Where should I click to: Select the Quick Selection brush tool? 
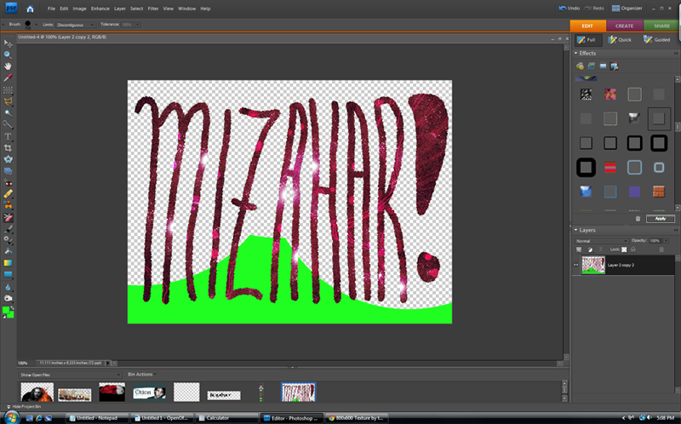8,124
